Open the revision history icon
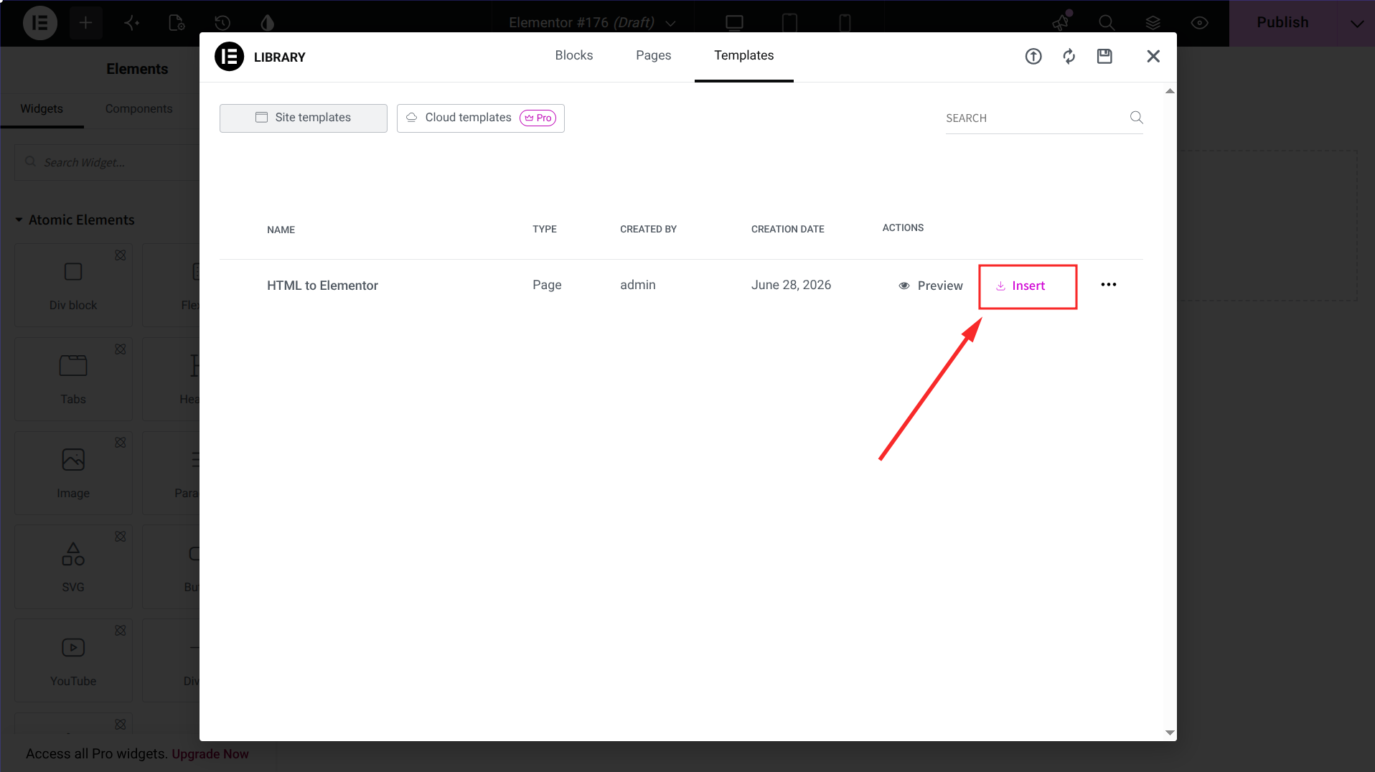The width and height of the screenshot is (1375, 772). click(x=222, y=23)
